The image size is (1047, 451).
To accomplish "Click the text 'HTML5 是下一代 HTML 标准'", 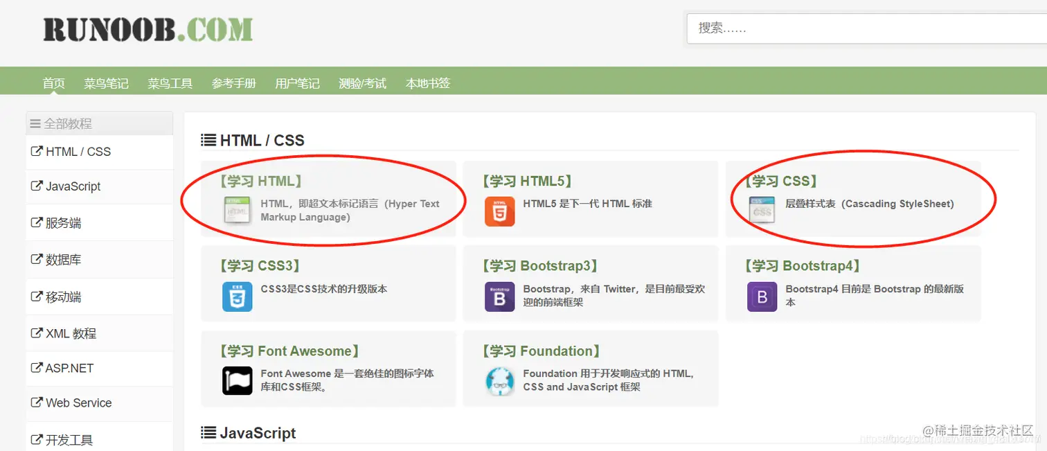I will click(588, 204).
